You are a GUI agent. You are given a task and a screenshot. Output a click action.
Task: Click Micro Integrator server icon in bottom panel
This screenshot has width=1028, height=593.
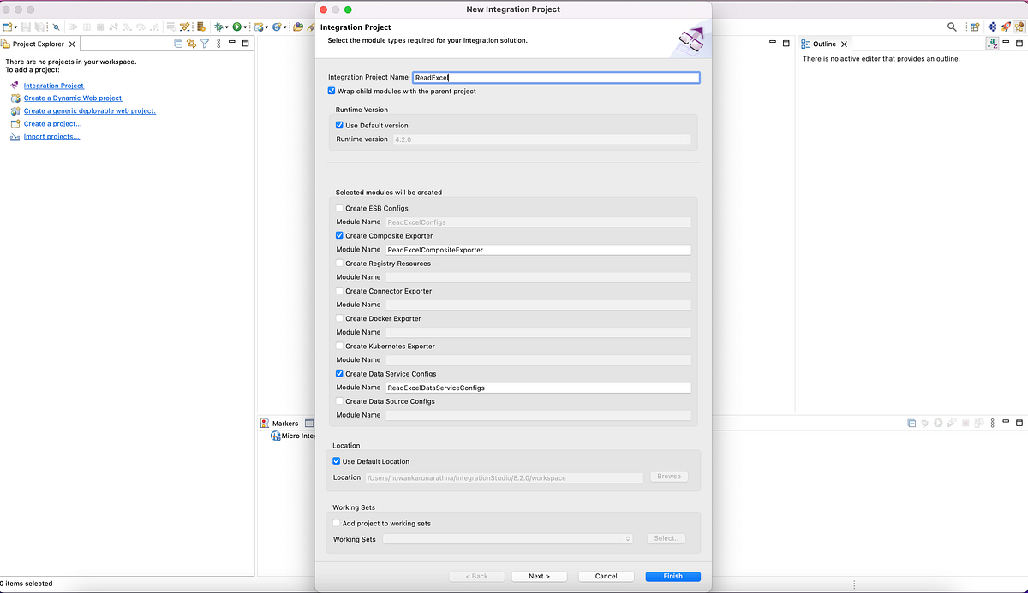pyautogui.click(x=276, y=436)
